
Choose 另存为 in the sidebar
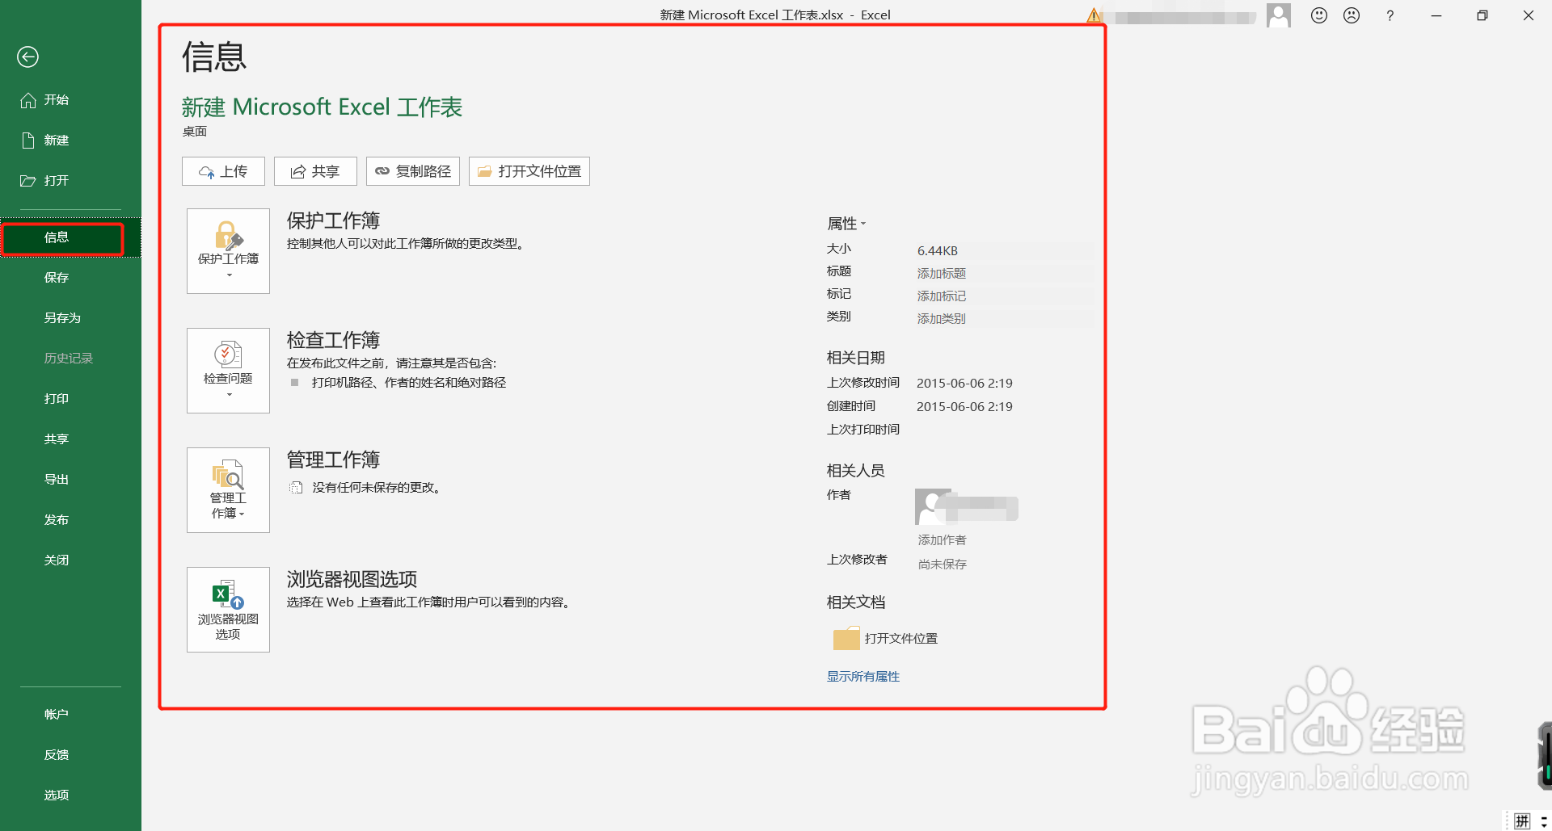click(x=70, y=318)
